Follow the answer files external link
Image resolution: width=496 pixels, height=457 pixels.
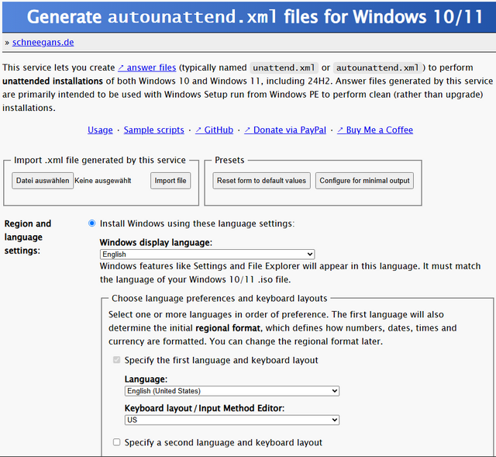[x=146, y=68]
